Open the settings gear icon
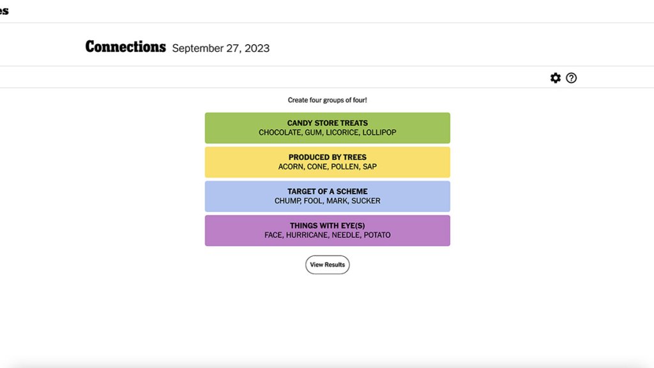 click(556, 78)
